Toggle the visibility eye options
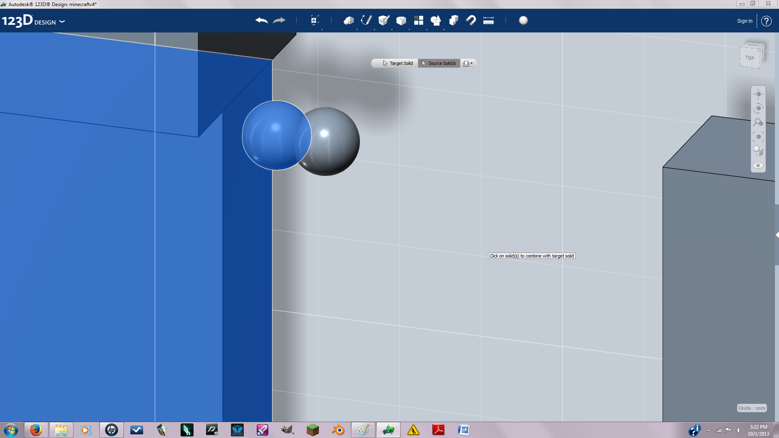 tap(758, 165)
